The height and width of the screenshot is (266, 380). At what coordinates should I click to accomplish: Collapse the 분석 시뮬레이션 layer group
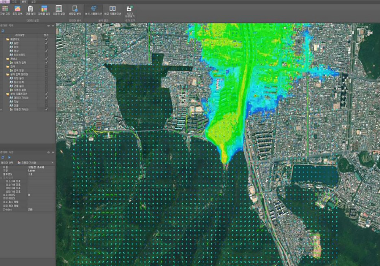8,93
